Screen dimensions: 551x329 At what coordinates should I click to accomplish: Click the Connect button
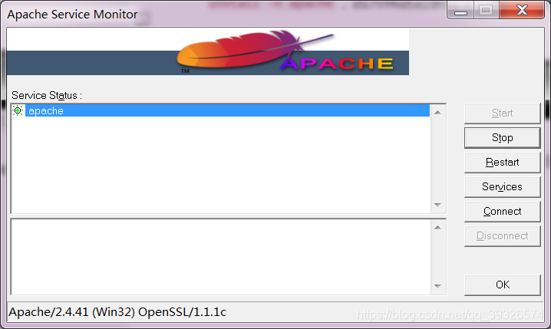click(502, 212)
